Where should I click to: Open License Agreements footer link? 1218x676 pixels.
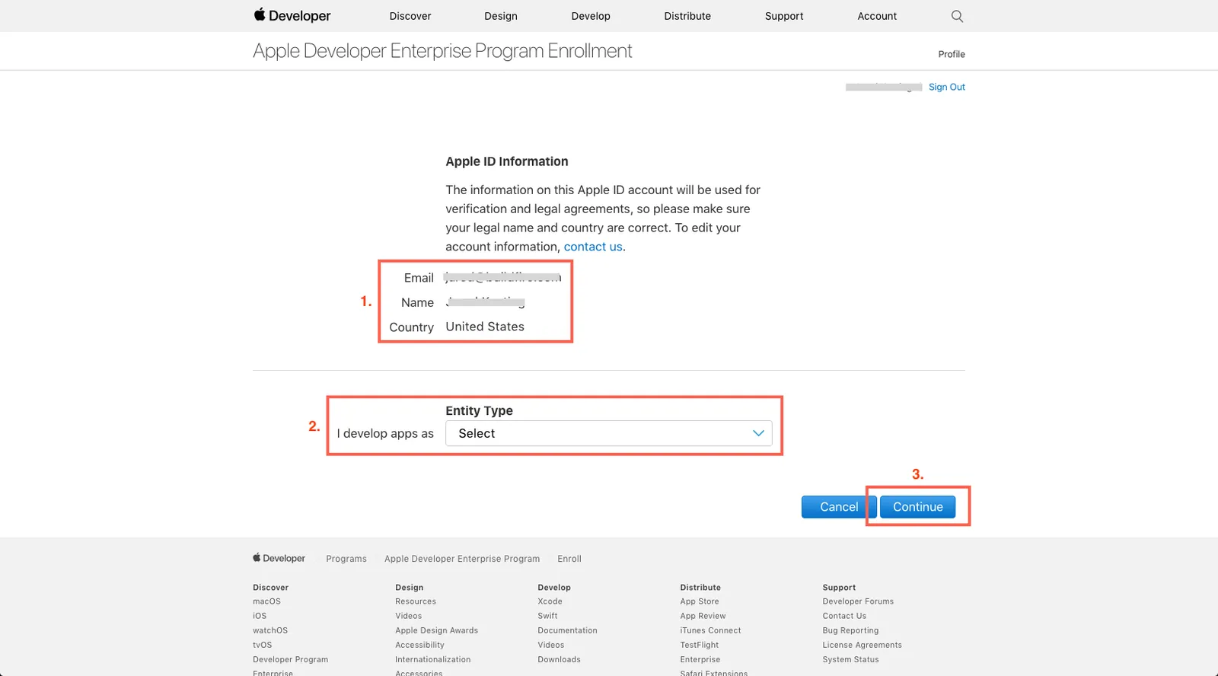pos(862,645)
